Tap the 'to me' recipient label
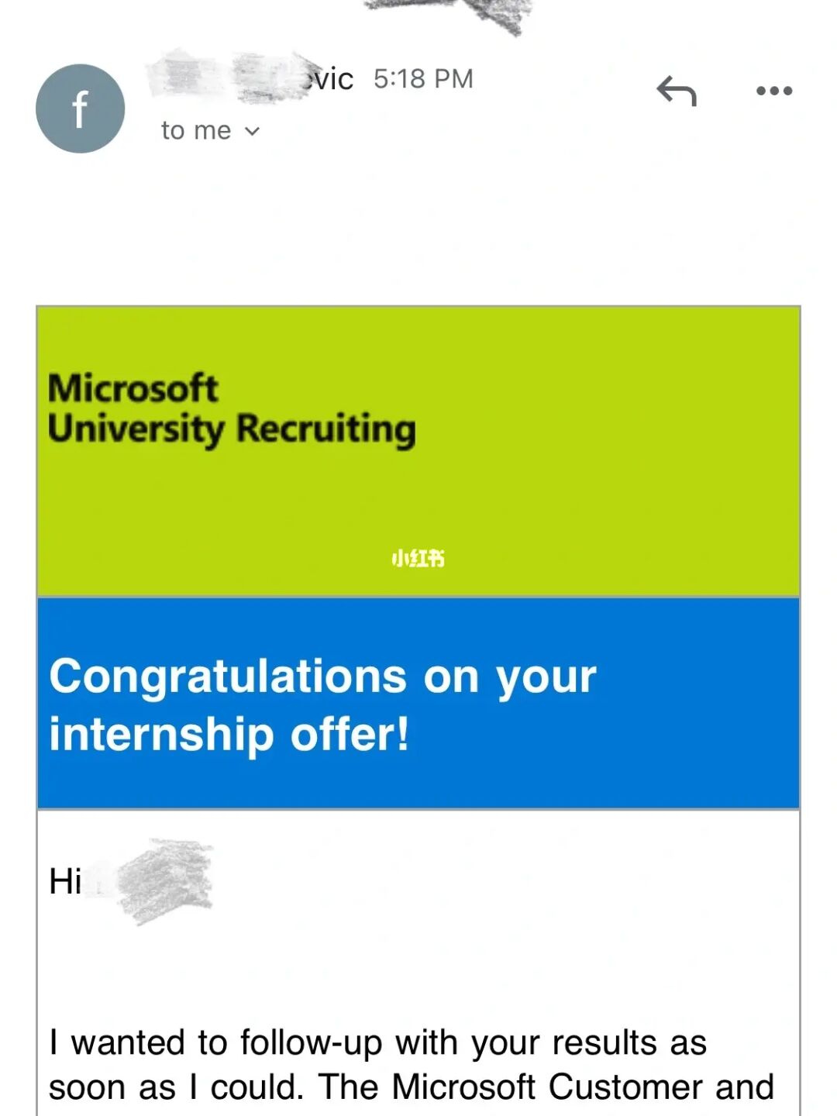Screen dimensions: 837x1116 [195, 130]
